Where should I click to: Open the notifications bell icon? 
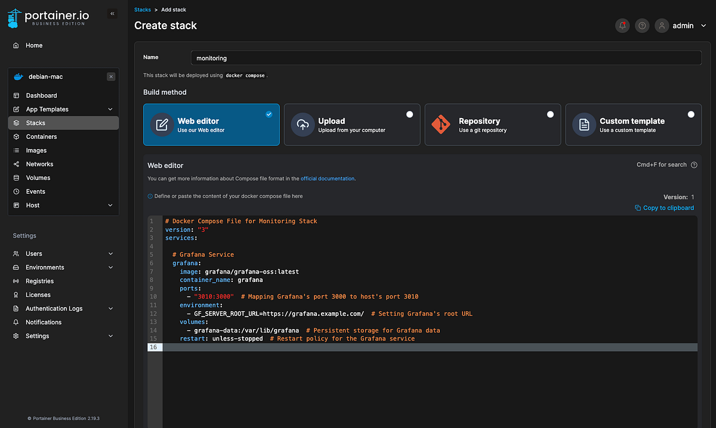(x=622, y=26)
